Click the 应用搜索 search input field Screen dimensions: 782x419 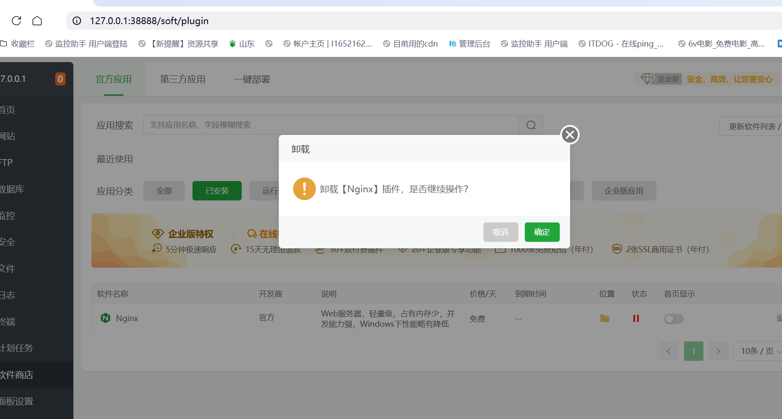331,125
